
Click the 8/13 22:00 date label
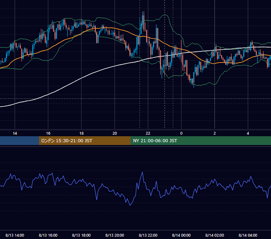tap(148, 235)
